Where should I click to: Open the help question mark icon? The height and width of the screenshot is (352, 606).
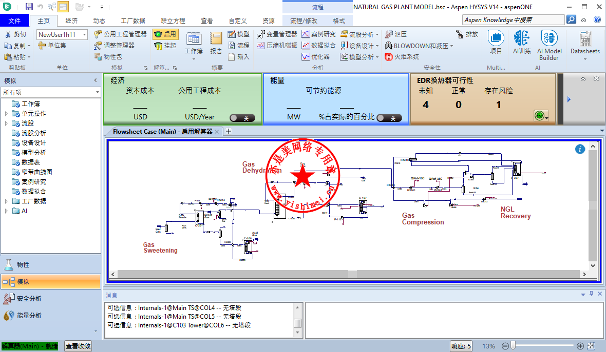597,19
